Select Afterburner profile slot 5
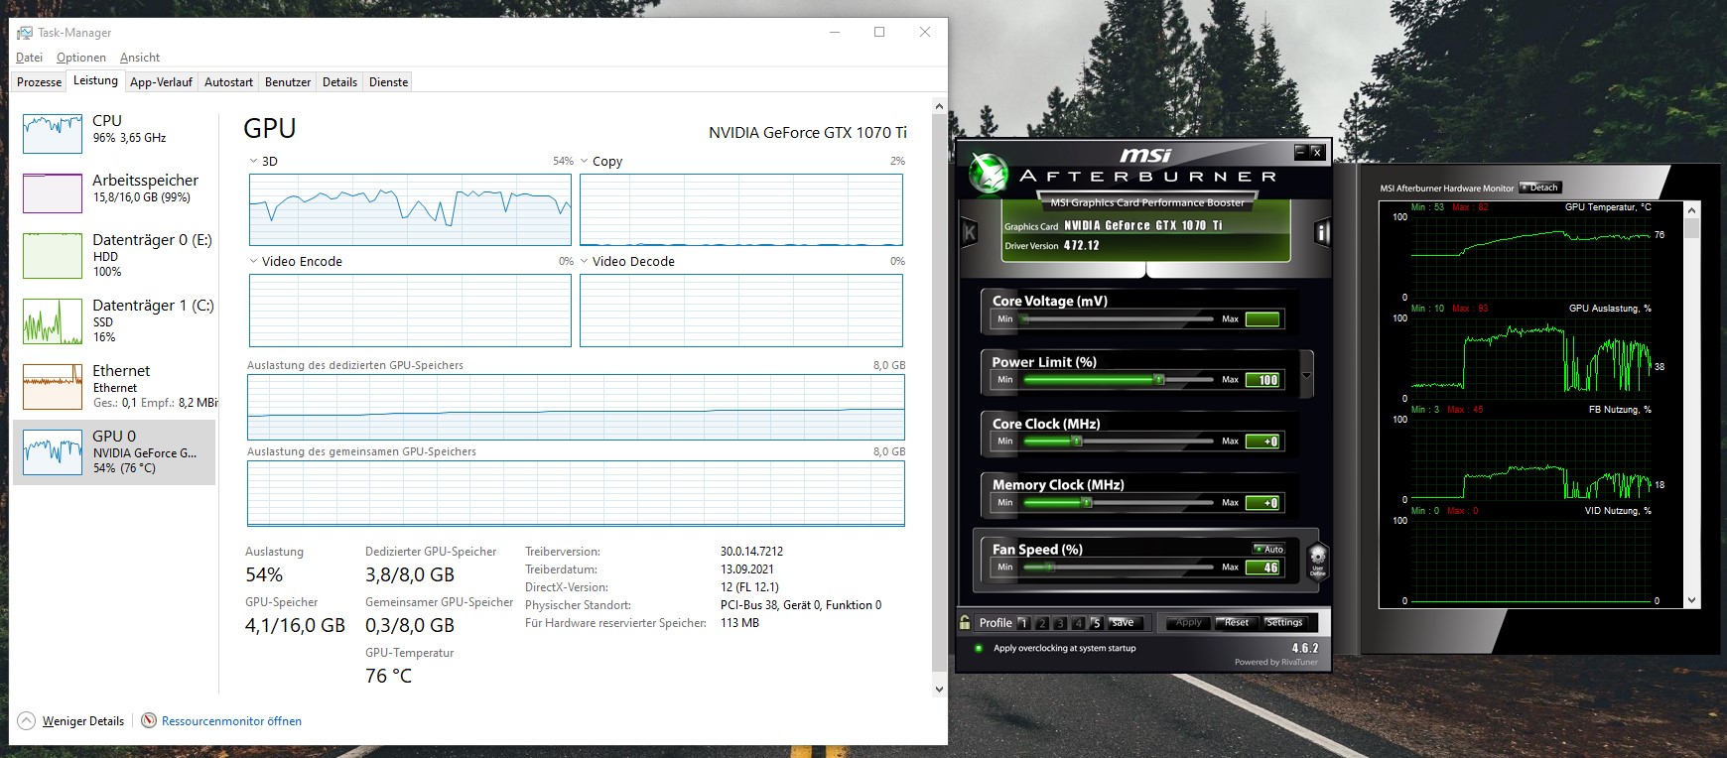Viewport: 1727px width, 758px height. click(1096, 623)
